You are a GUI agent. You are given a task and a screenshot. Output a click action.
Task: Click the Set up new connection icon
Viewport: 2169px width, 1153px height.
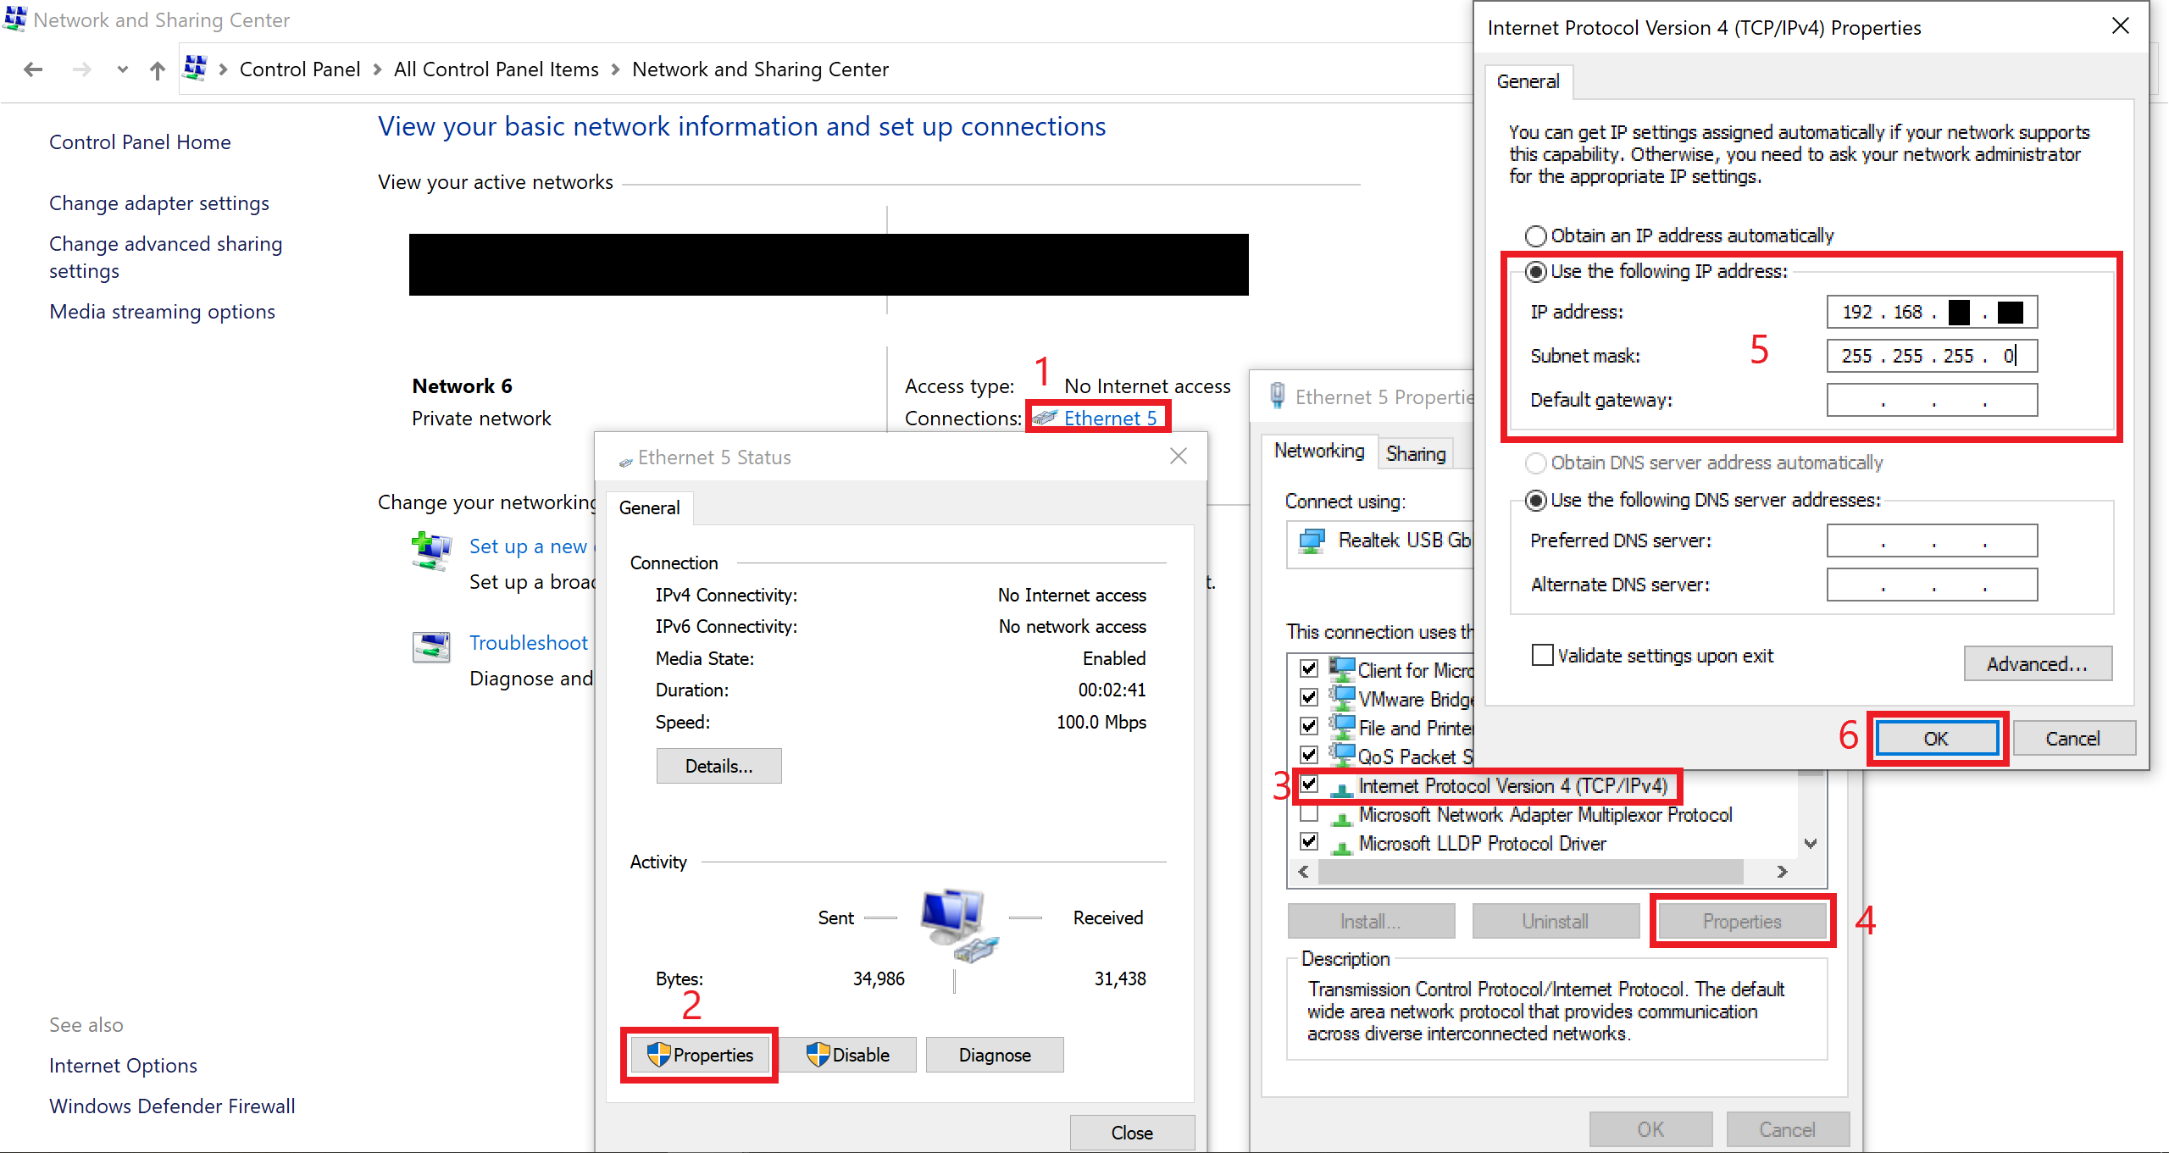point(431,550)
